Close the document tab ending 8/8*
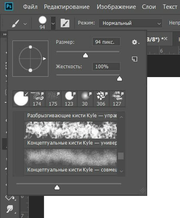This screenshot has width=180, height=218. 166,39
